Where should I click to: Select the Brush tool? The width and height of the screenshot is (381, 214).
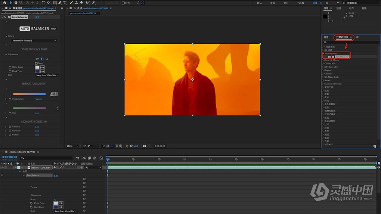[71, 3]
